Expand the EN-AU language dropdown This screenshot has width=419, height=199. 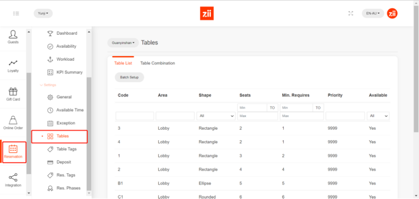(373, 14)
